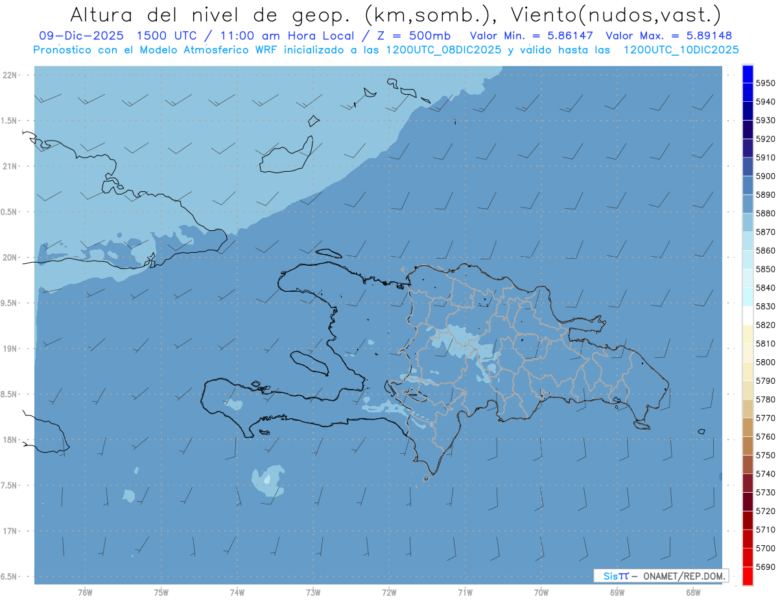Click the "1200UTC_10DIC2025" valid-until text
Image resolution: width=778 pixels, height=601 pixels.
(681, 50)
